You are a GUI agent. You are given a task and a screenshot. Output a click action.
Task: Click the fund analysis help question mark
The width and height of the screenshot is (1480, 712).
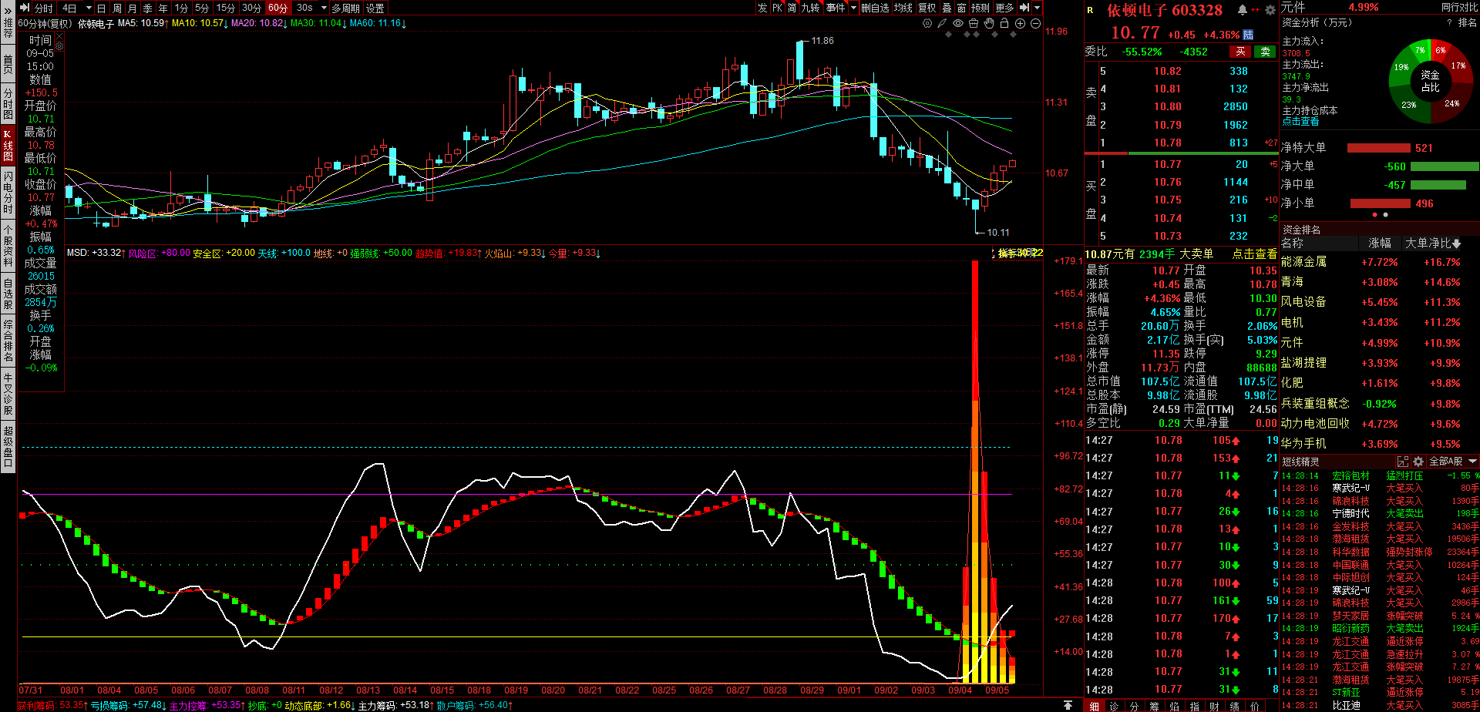[x=1449, y=23]
